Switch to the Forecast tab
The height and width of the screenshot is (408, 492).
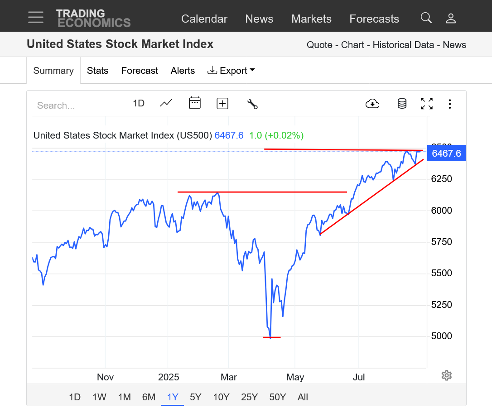(140, 71)
